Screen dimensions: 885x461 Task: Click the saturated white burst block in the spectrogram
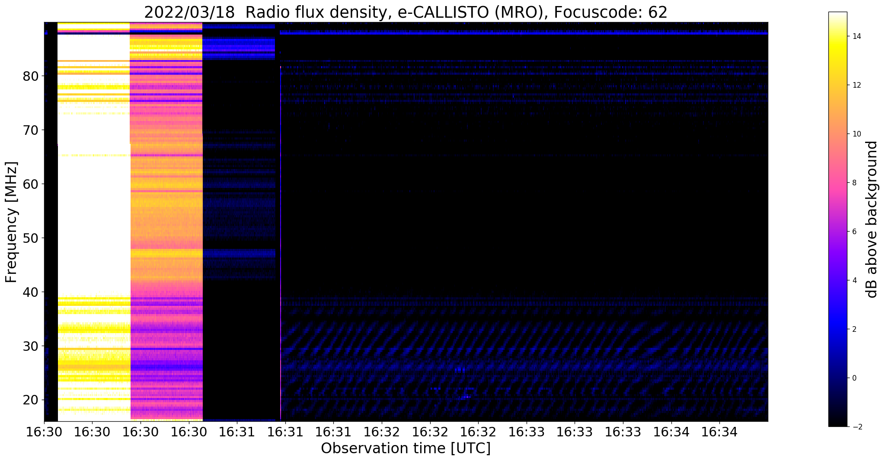(x=94, y=222)
